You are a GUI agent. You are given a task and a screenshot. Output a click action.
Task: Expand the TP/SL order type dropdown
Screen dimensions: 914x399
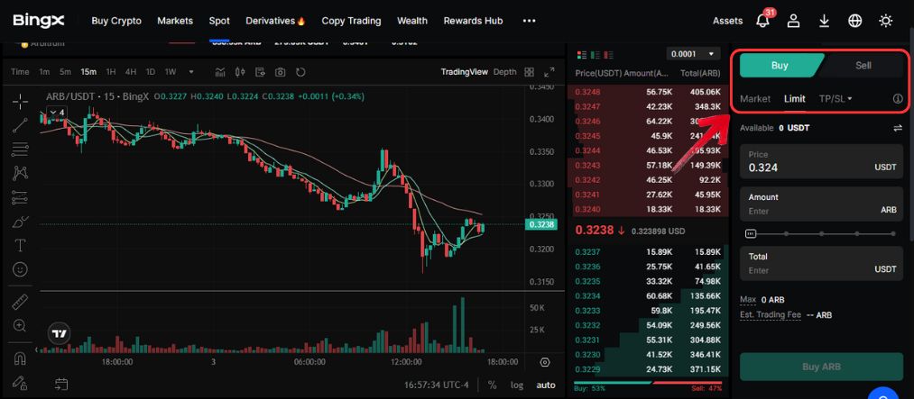point(836,99)
